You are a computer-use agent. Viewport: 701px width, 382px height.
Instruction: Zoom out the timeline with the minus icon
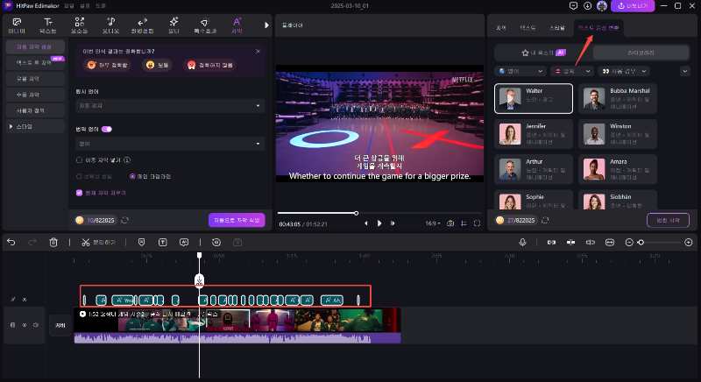(x=629, y=242)
